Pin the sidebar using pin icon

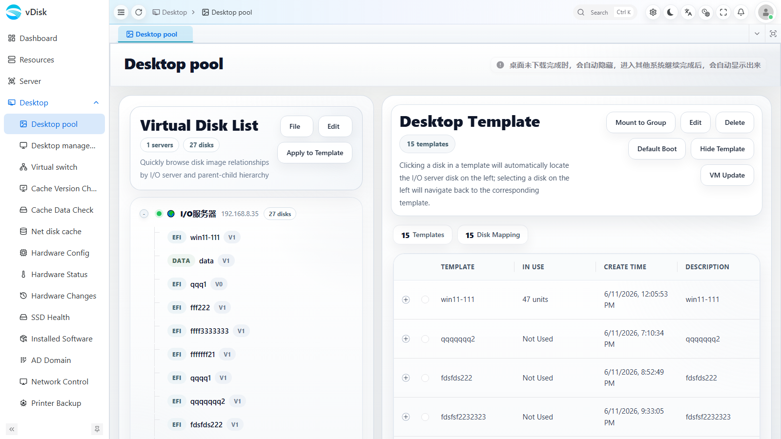tap(97, 429)
